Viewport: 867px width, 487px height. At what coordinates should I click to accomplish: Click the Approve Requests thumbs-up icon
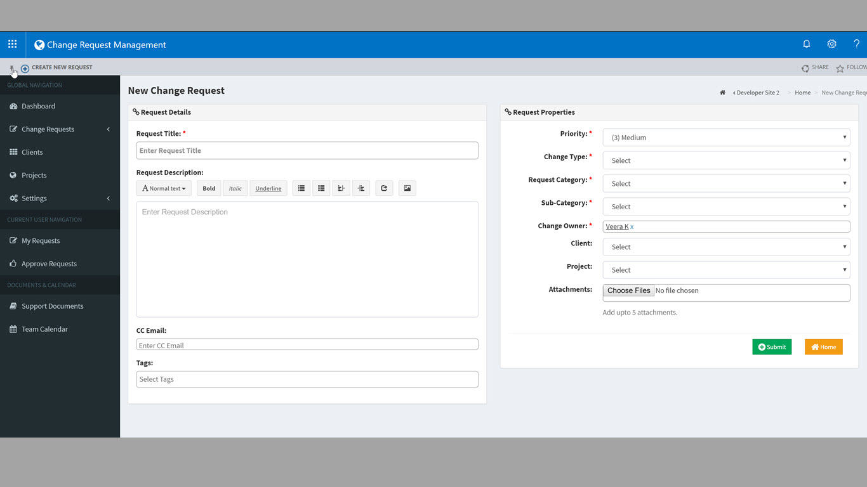tap(14, 264)
